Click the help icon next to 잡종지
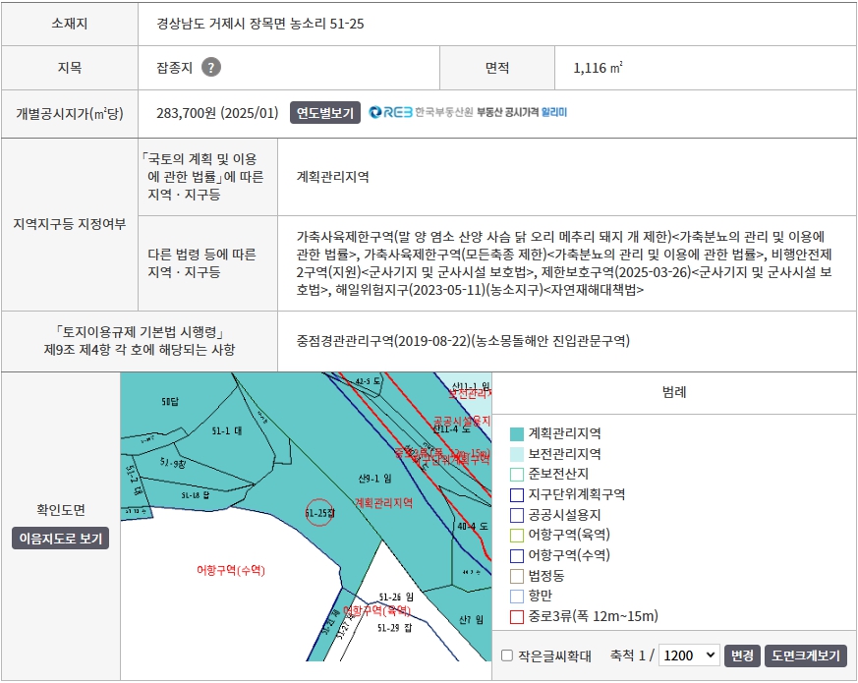This screenshot has width=858, height=683. point(210,68)
